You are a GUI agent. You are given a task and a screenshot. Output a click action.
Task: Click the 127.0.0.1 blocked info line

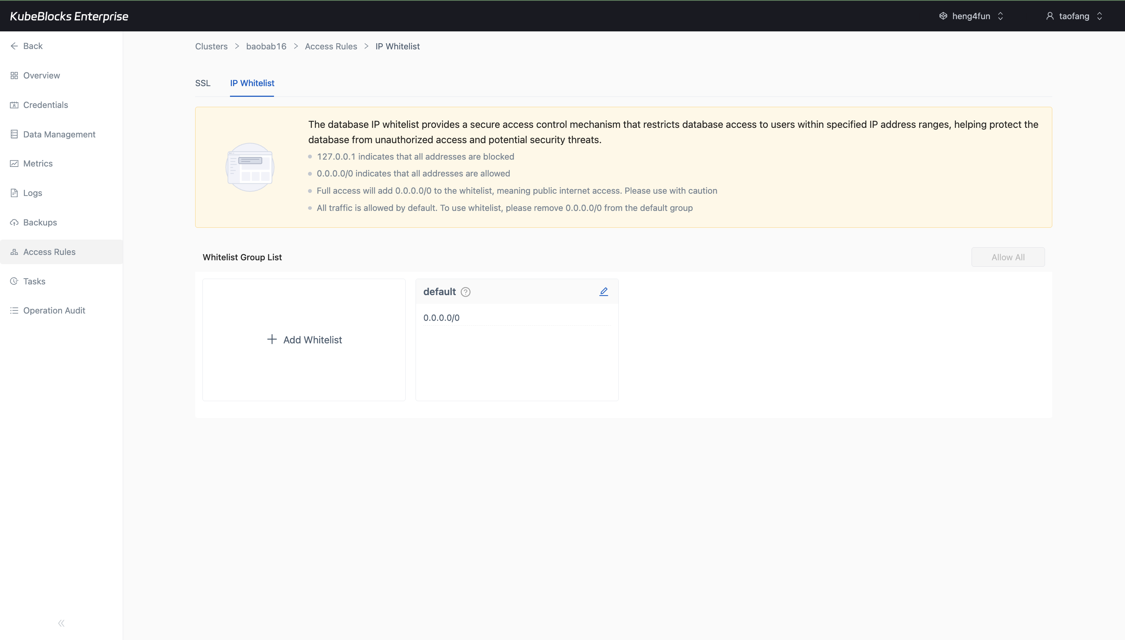[x=415, y=157]
